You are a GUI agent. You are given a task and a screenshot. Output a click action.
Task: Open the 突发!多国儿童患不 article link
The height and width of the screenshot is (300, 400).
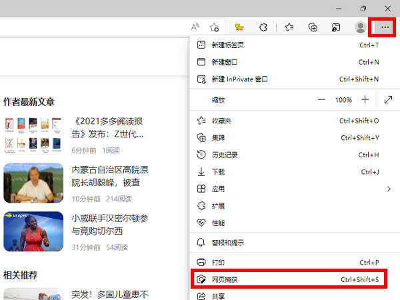coord(110,295)
